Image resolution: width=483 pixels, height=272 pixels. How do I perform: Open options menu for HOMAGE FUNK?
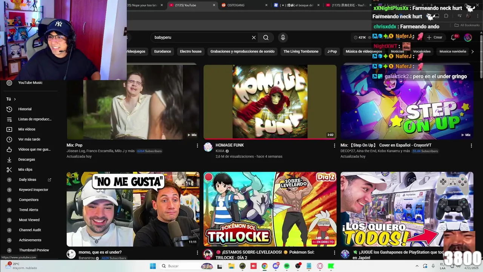[334, 145]
